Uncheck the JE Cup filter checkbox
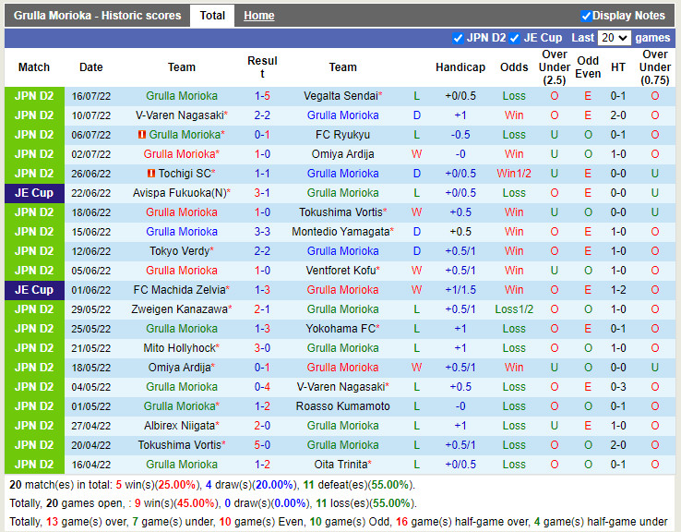The image size is (681, 532). [516, 38]
